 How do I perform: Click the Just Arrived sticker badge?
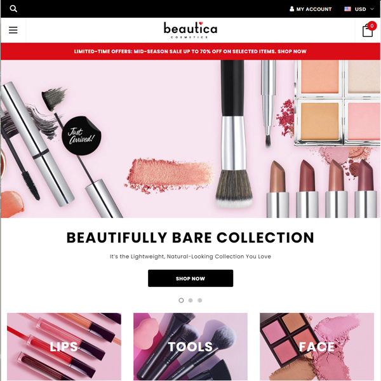[81, 136]
